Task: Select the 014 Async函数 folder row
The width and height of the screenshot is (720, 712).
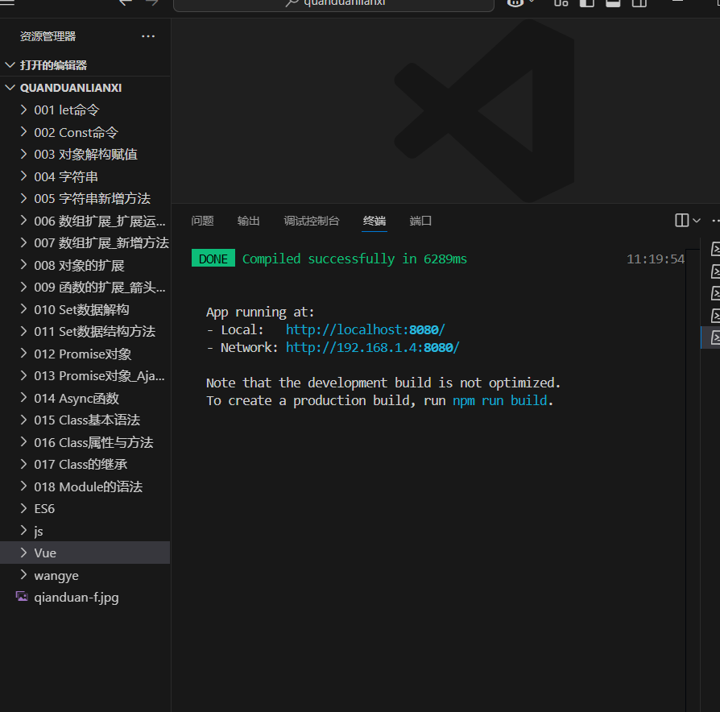Action: (85, 398)
